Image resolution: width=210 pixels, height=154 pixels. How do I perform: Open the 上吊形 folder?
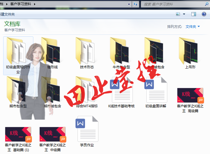(x=190, y=52)
